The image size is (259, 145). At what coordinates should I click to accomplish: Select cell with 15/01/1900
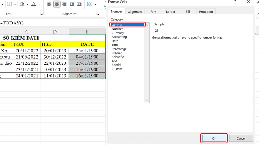(87, 69)
